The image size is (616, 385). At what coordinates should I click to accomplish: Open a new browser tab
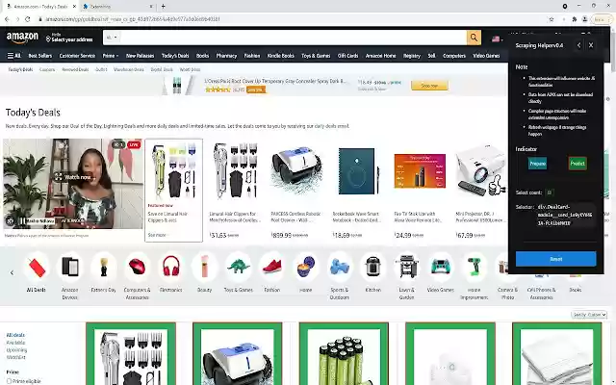point(163,7)
